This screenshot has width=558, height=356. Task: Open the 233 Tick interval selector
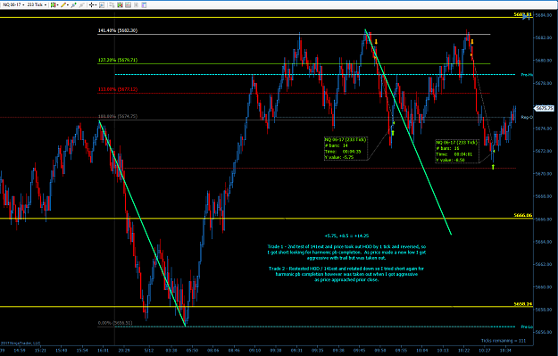click(37, 4)
